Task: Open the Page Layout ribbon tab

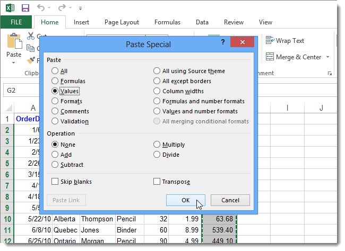Action: tap(122, 22)
